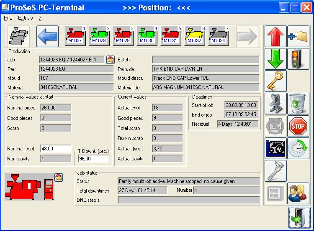Click the add folder icon
This screenshot has height=231, width=314.
(x=298, y=36)
